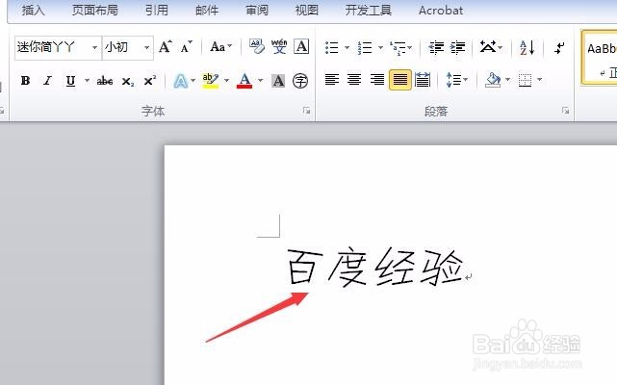Viewport: 617px width, 385px height.
Task: Open the Change Case Aa menu
Action: pyautogui.click(x=220, y=47)
